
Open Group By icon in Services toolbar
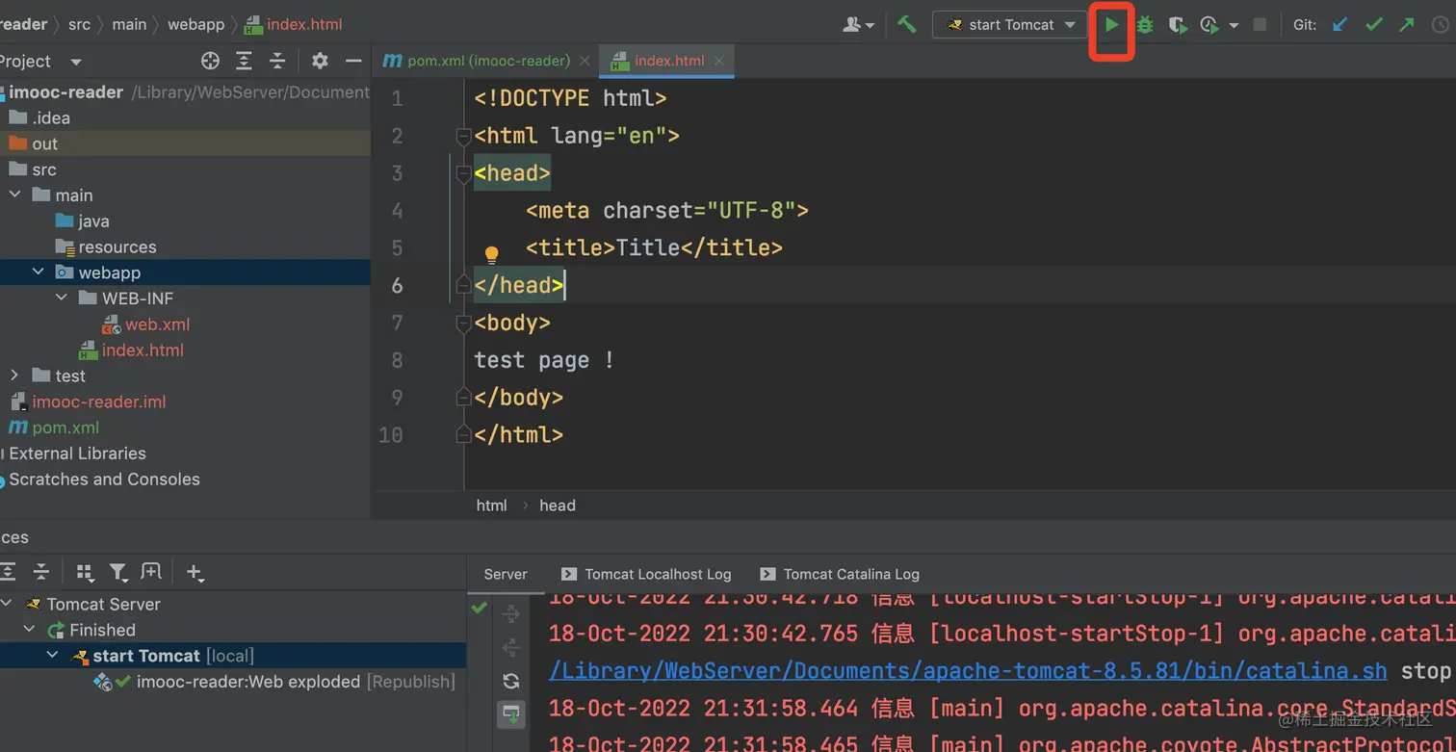(x=86, y=572)
